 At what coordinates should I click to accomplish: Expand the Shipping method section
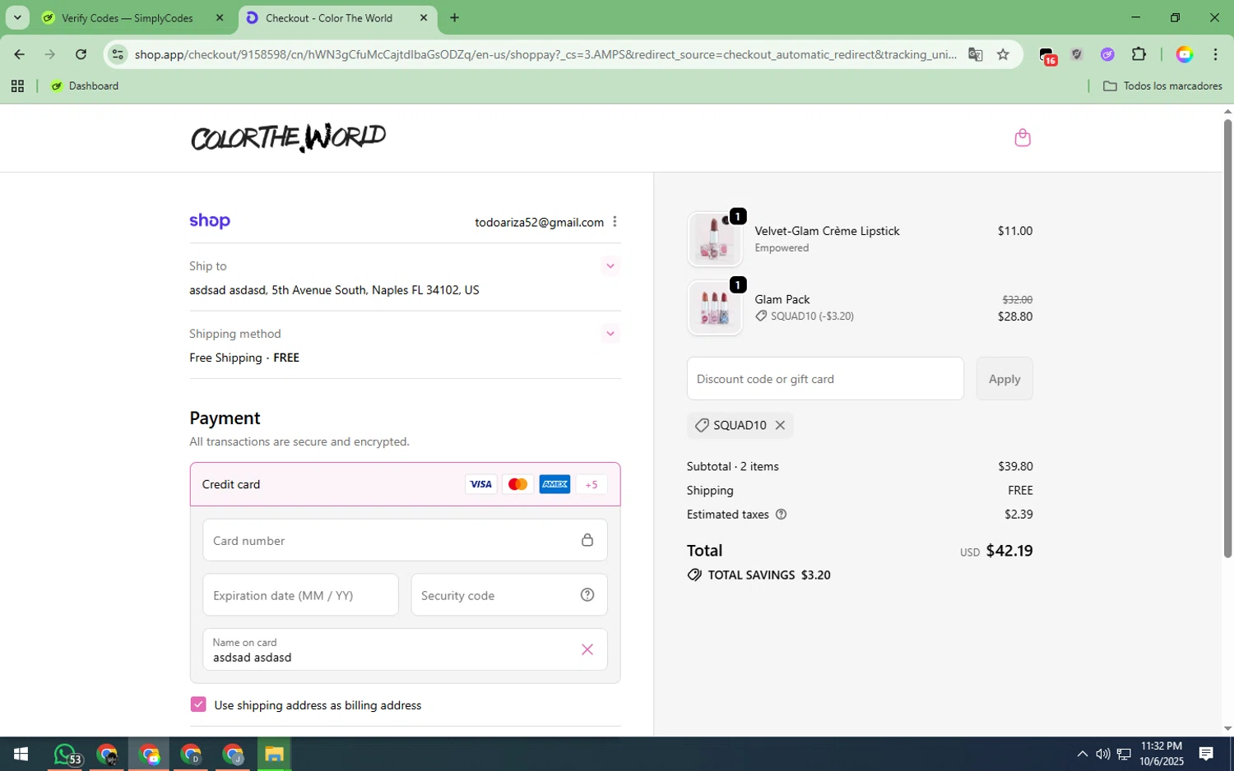pos(610,333)
